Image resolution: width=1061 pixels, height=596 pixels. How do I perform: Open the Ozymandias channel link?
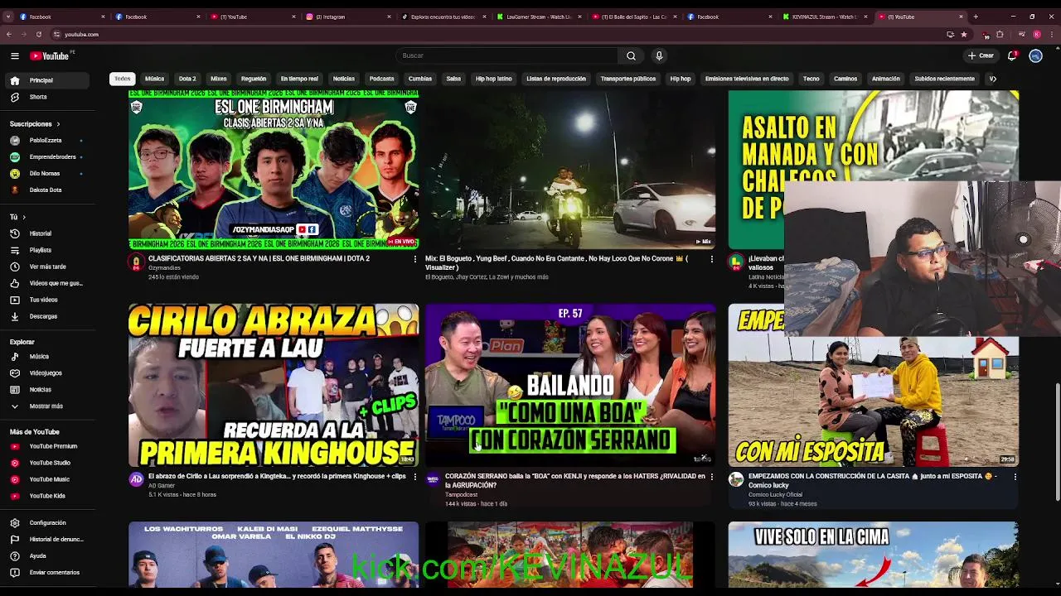coord(164,268)
